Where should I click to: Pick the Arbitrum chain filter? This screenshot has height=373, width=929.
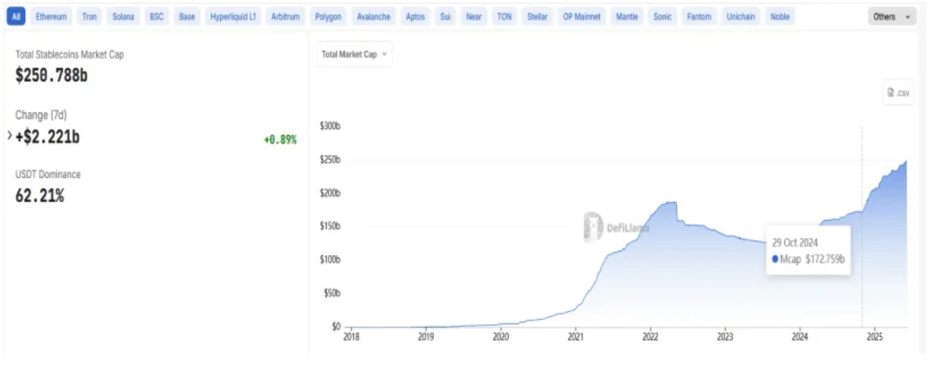point(285,17)
